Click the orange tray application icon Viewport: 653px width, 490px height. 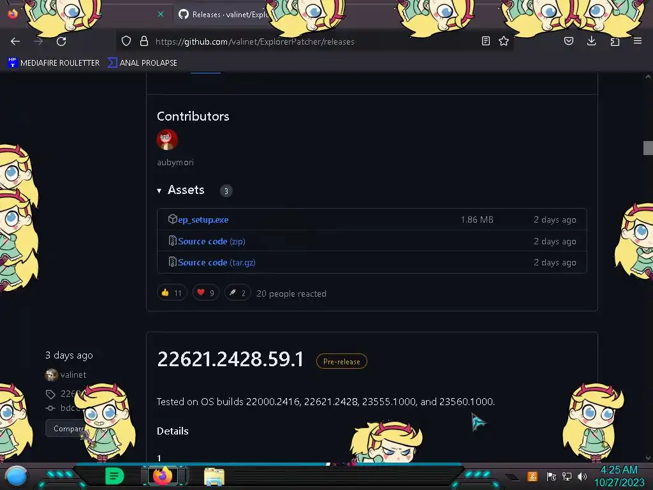coord(532,476)
